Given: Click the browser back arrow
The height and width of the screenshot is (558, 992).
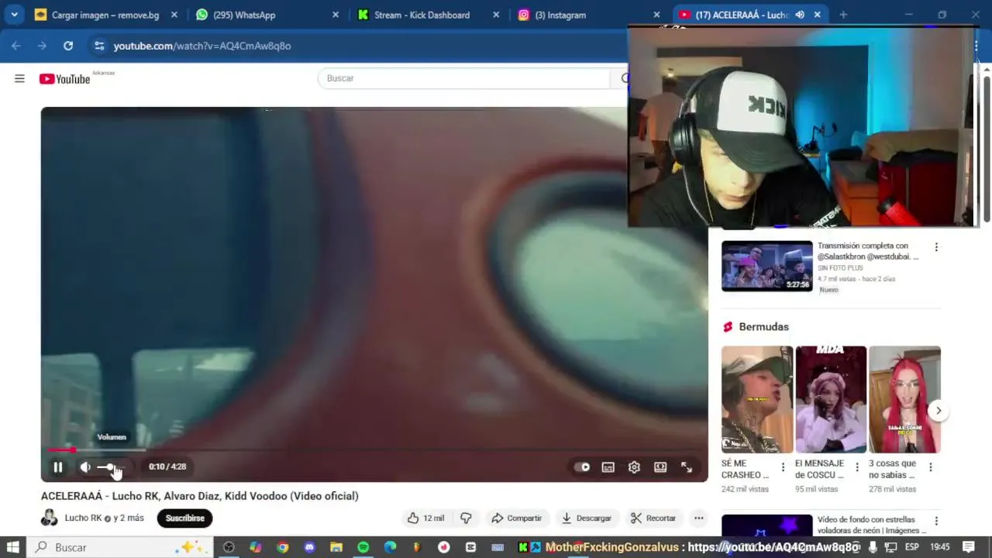Looking at the screenshot, I should pos(15,46).
